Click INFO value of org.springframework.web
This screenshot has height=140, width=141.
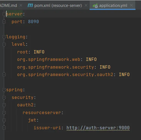91,60
